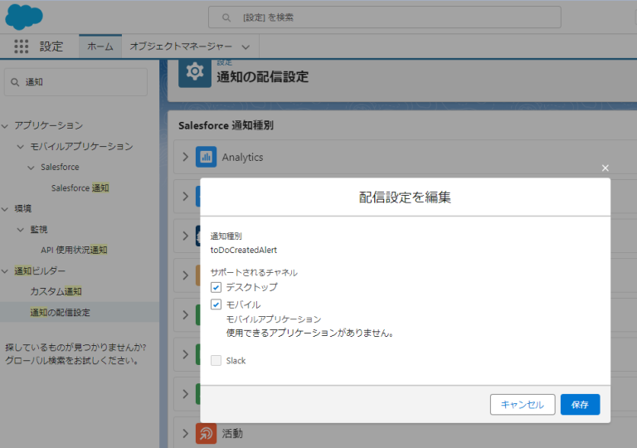Collapse the アプリケーション tree node

tap(5, 126)
